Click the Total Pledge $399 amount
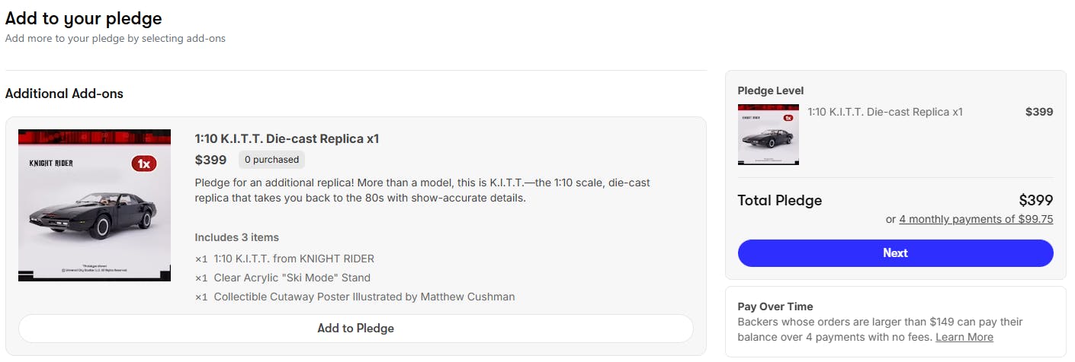The image size is (1075, 362). coord(1035,201)
